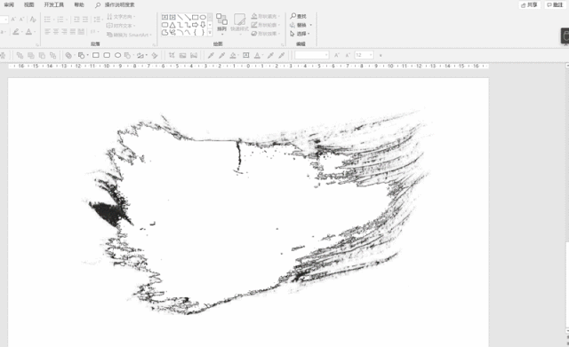Image resolution: width=569 pixels, height=347 pixels.
Task: Increase font size in ribbon Font group
Action: point(13,20)
